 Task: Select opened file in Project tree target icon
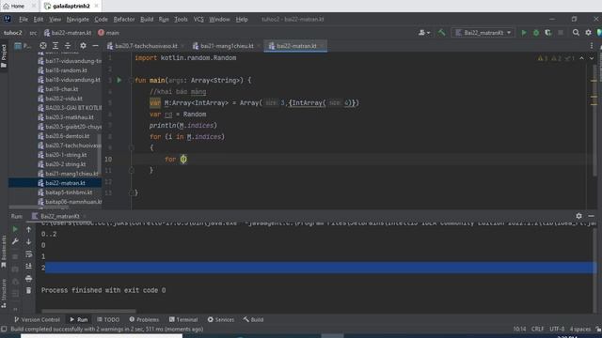pos(43,46)
